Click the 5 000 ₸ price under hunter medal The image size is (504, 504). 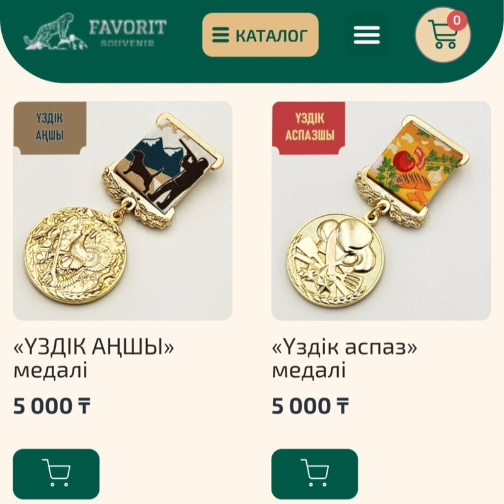[x=52, y=406]
